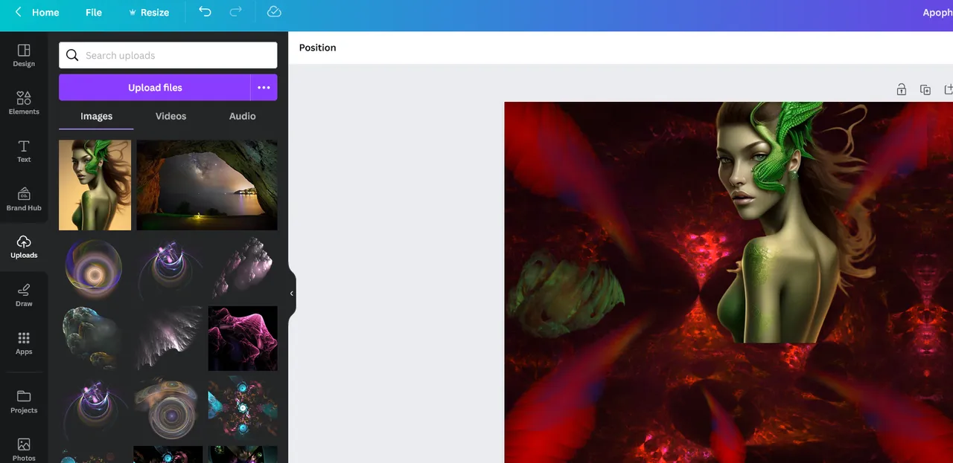The width and height of the screenshot is (953, 463).
Task: Click the Search uploads input field
Action: pyautogui.click(x=177, y=55)
